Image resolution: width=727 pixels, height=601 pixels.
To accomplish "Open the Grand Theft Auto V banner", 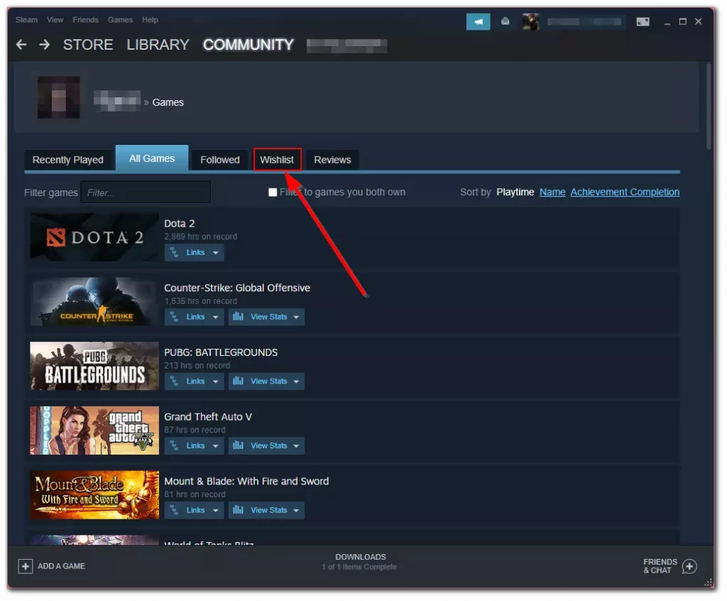I will (x=94, y=431).
